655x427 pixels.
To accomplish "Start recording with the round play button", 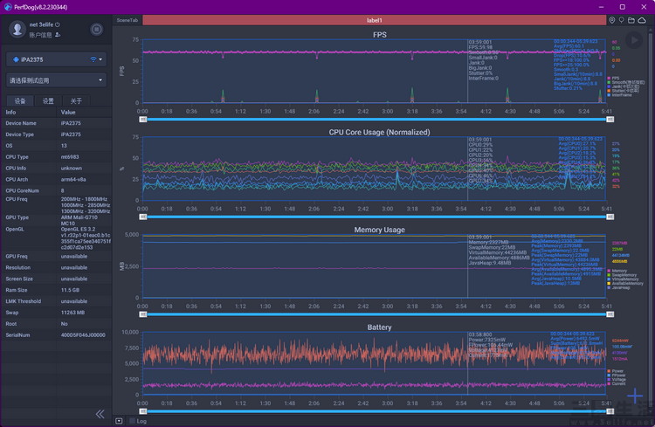I will click(x=634, y=40).
